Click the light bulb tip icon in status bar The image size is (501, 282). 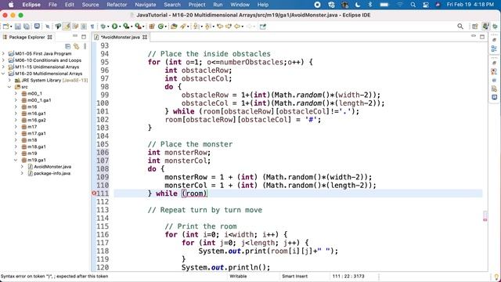coord(496,277)
